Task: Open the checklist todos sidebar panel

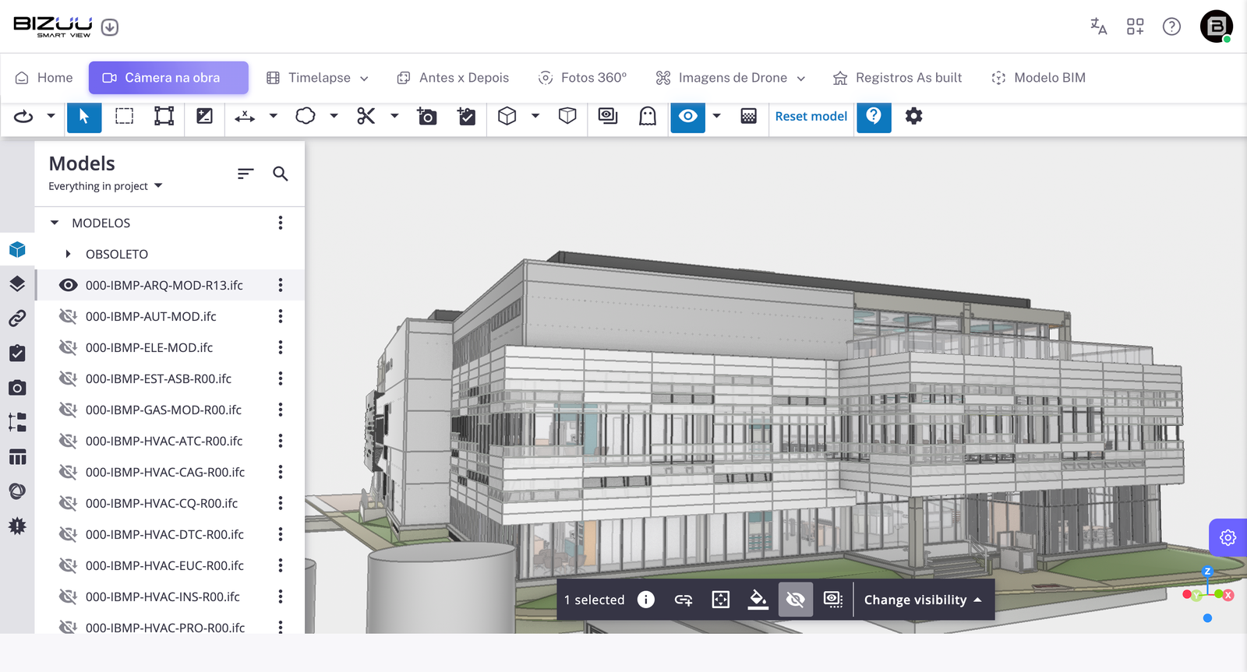Action: (17, 354)
